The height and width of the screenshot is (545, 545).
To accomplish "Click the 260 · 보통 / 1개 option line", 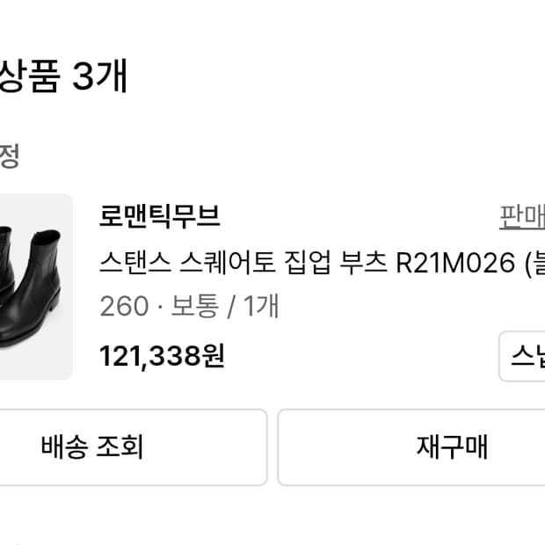I will click(x=189, y=306).
